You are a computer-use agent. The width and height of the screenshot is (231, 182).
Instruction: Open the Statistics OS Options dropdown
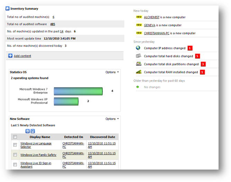(112, 72)
